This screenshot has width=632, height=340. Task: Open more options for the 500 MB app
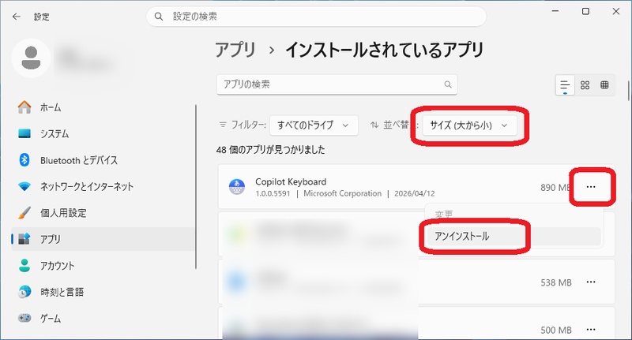[x=591, y=330]
